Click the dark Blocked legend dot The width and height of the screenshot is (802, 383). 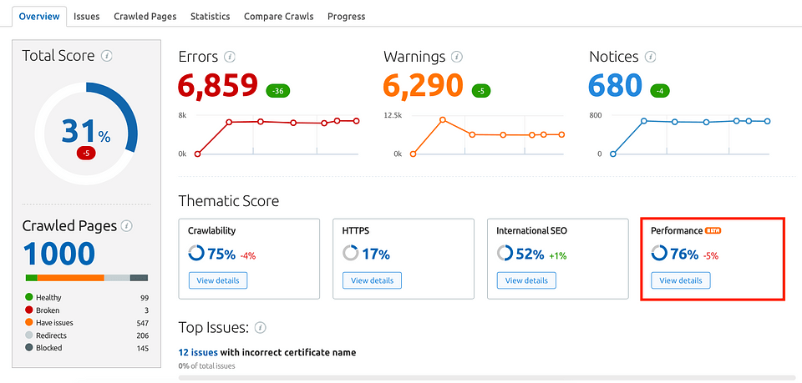click(28, 348)
